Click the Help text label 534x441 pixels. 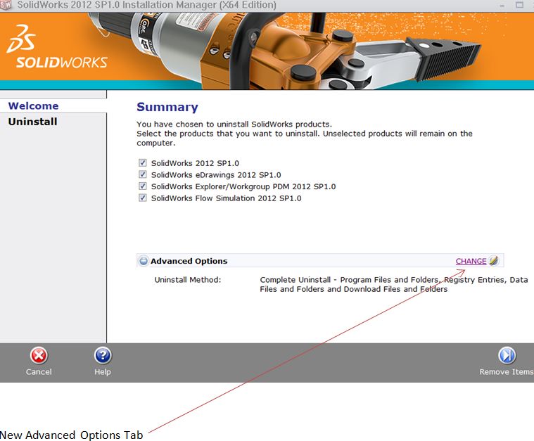103,372
